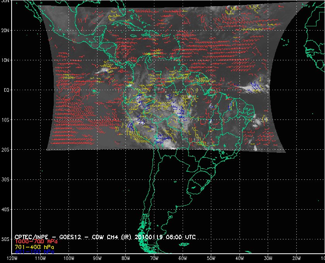Click the 30W longitude label
The height and width of the screenshot is (263, 325).
pos(268,258)
